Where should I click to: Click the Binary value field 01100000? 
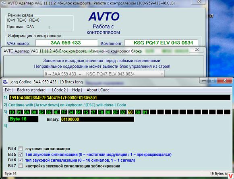[97, 119]
